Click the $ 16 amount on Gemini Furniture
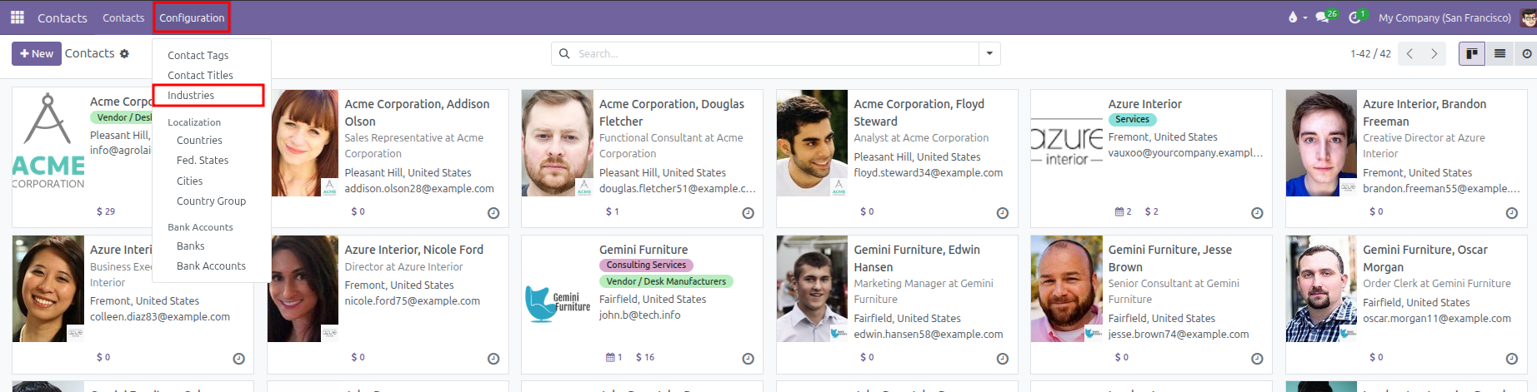Screen dimensions: 1537x392 click(x=645, y=357)
